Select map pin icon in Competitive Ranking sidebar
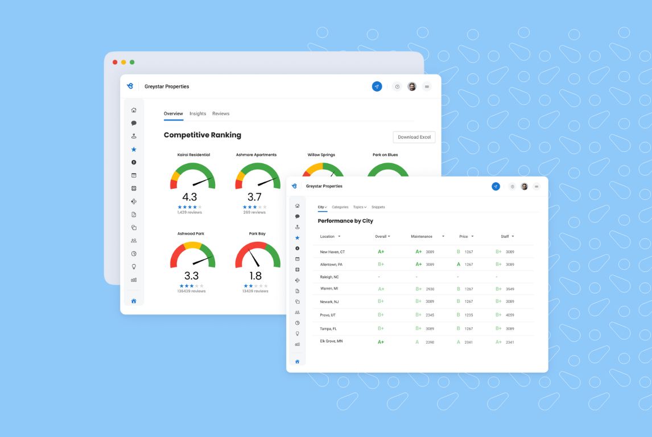Image resolution: width=652 pixels, height=437 pixels. tap(134, 136)
